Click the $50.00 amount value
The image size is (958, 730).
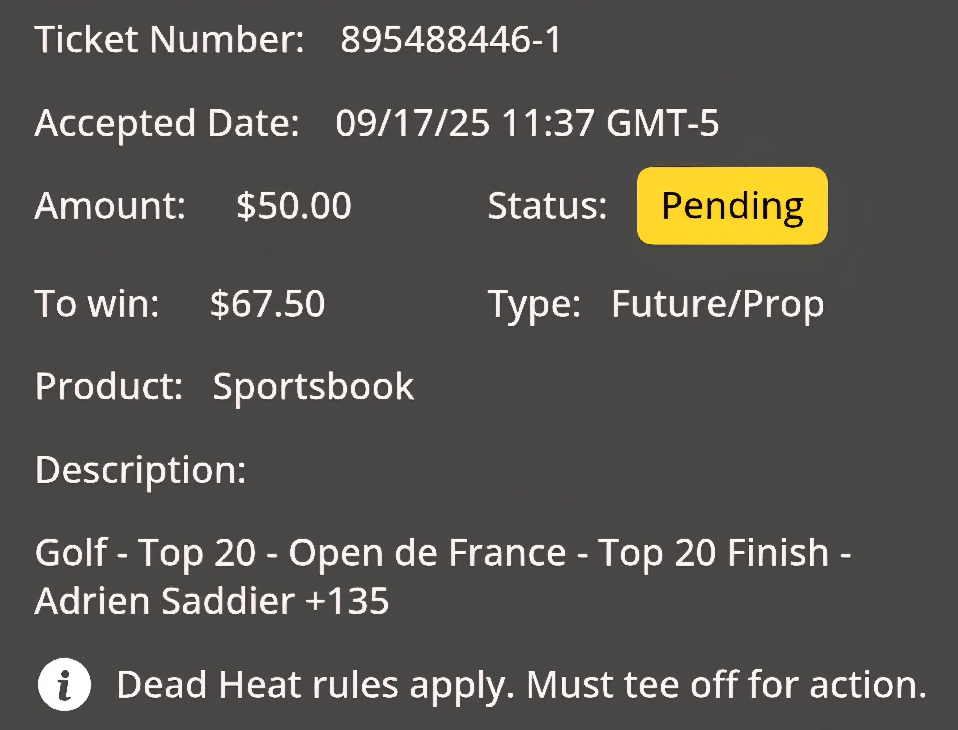pos(293,205)
